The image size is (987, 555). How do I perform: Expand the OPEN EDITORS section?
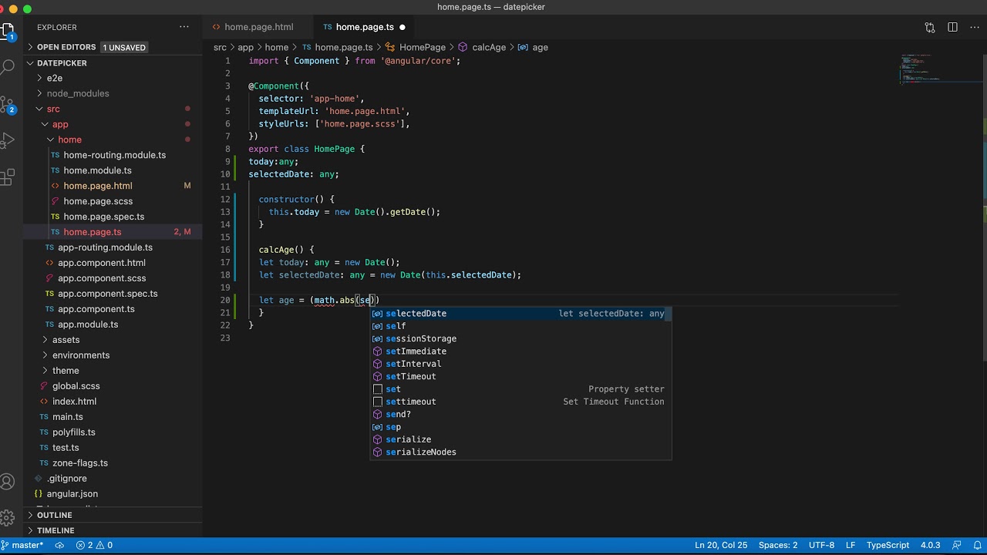pyautogui.click(x=66, y=47)
